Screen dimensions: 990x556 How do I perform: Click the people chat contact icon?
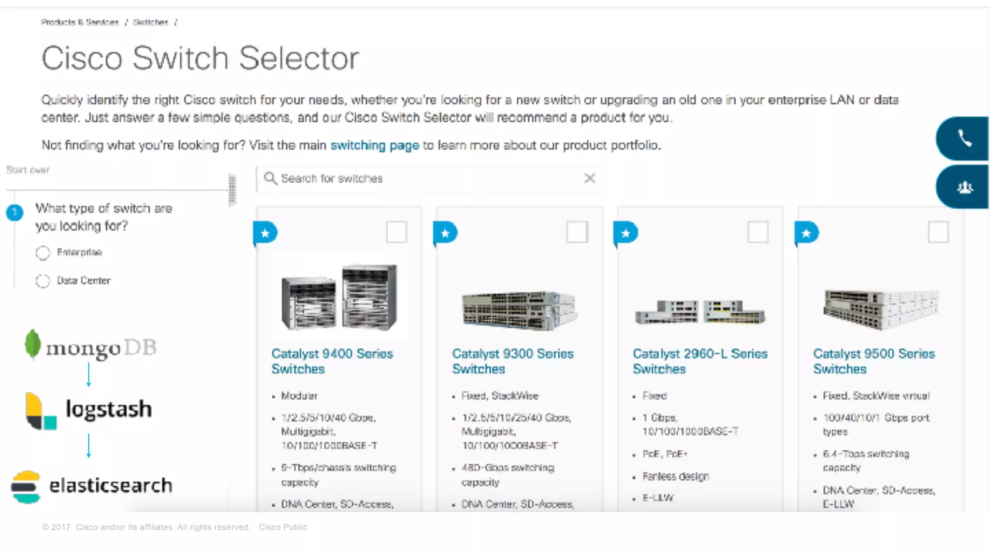964,187
